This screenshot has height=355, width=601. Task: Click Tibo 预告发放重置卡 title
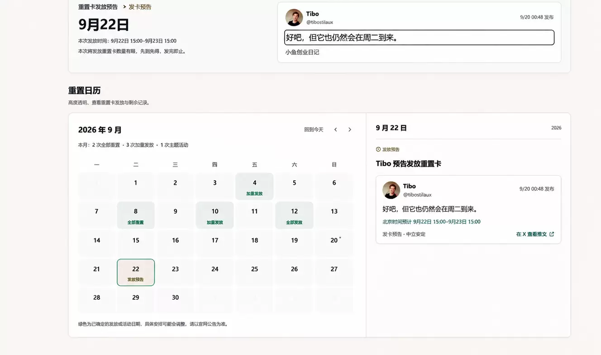point(408,164)
